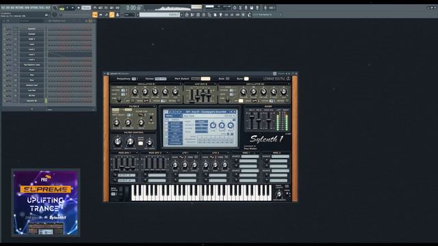
Task: Click Oscillator B2 Pan knob
Action: click(x=283, y=92)
